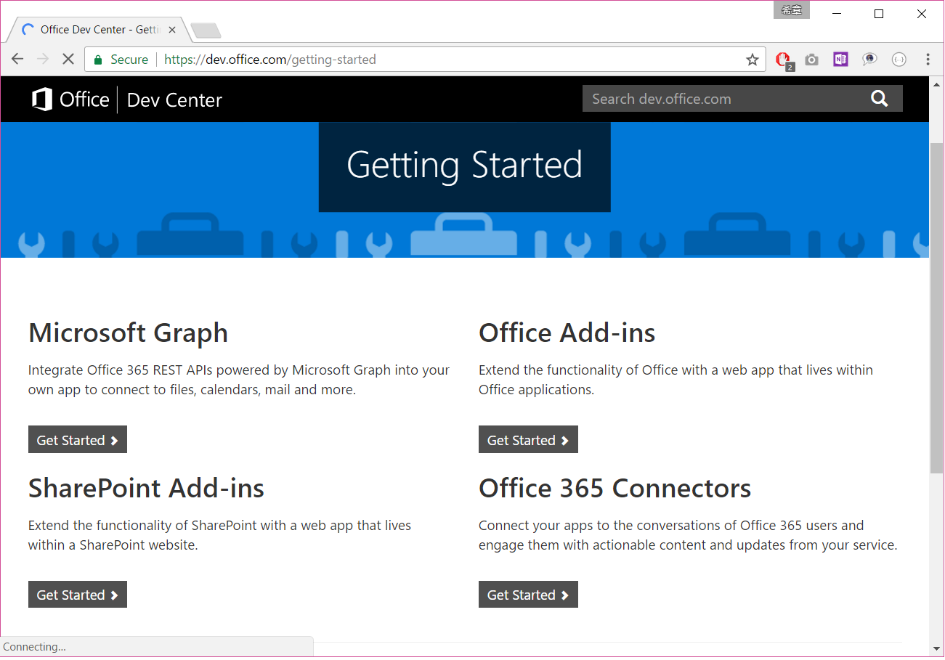
Task: Click the camera screenshot extension icon
Action: 811,59
